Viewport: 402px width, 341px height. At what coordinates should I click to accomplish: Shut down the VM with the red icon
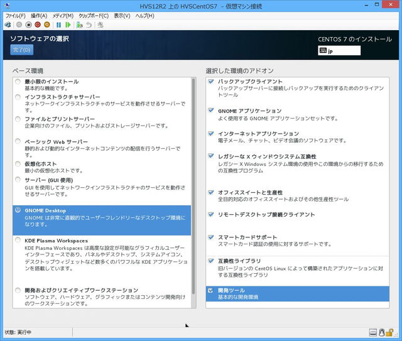[x=38, y=25]
